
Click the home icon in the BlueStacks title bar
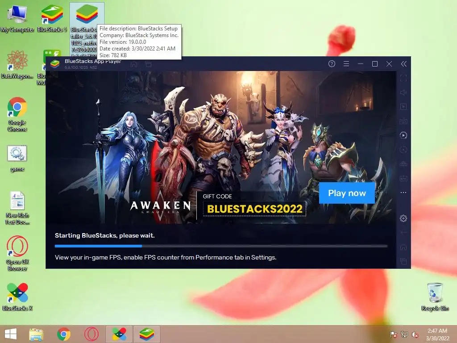pos(134,64)
